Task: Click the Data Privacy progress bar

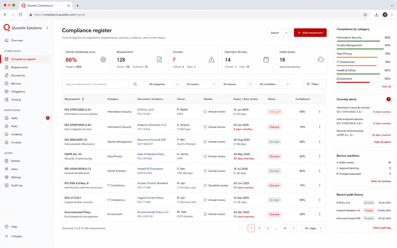Action: (363, 57)
